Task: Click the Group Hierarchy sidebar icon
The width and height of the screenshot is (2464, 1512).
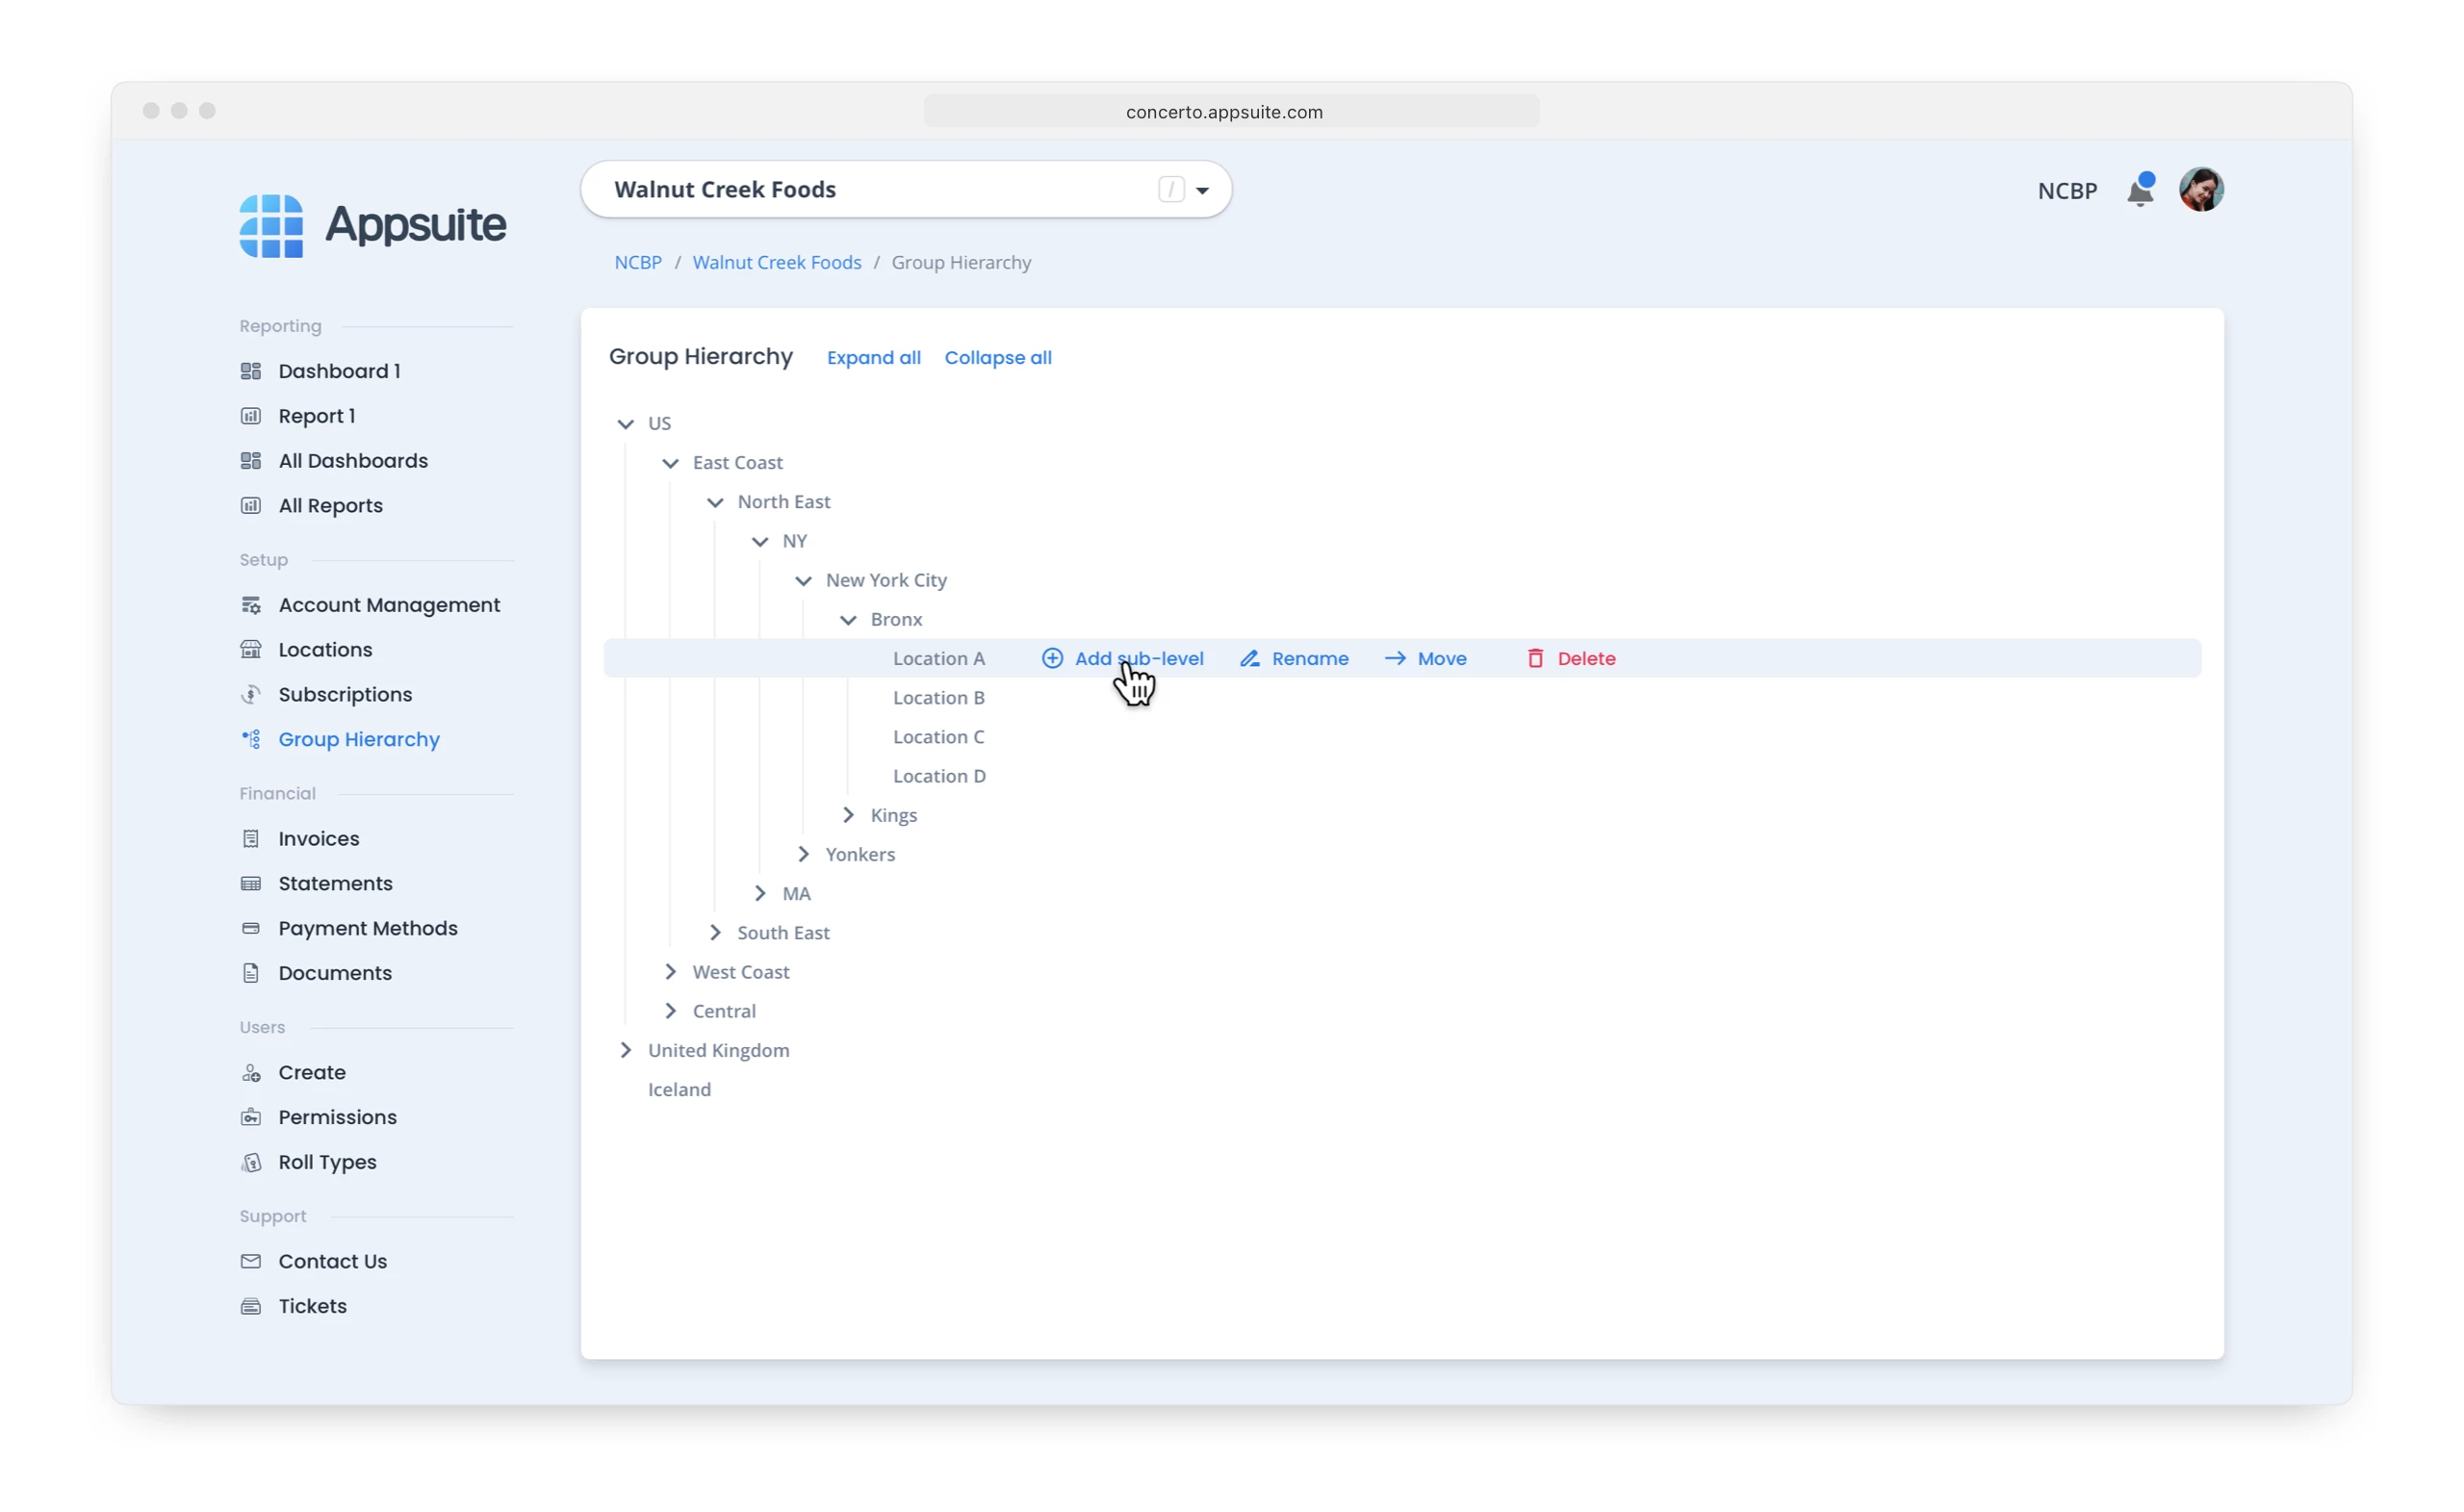Action: coord(251,739)
